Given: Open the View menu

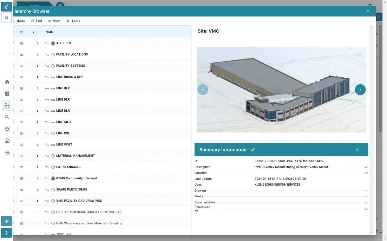Looking at the screenshot, I should pos(54,21).
